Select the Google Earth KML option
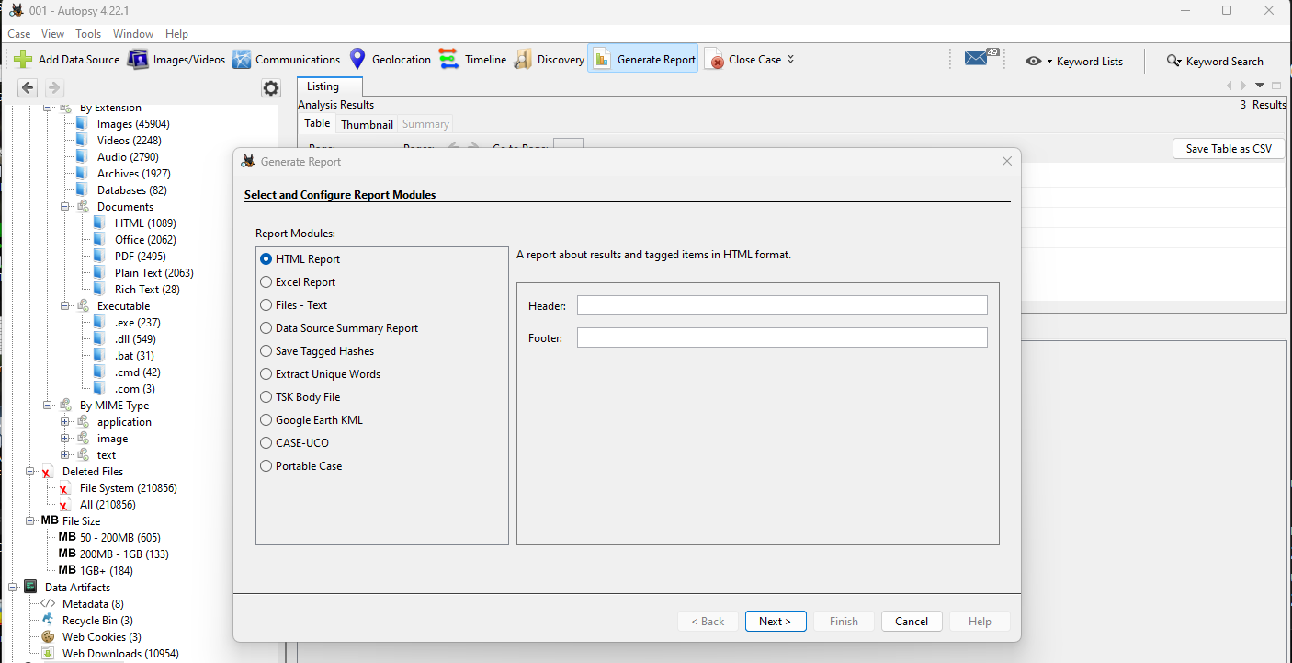Screen dimensions: 1292x663 (x=266, y=420)
